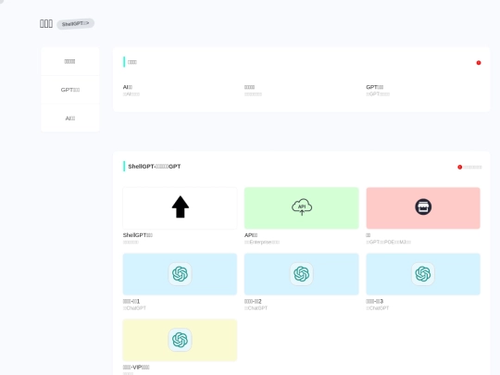Click the black up-arrow icon on the white card
Screen dimensions: 500x375
point(181,207)
